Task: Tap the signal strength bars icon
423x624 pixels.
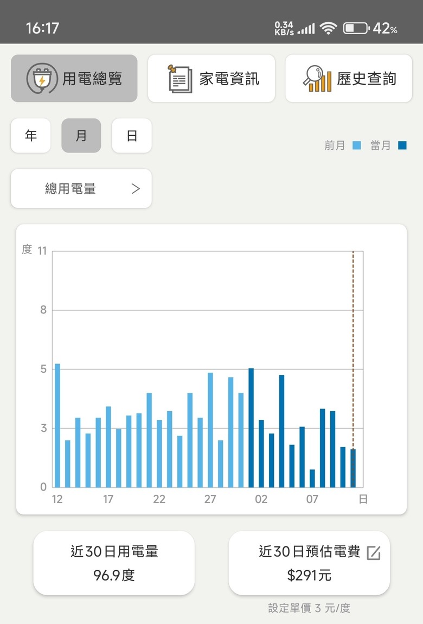Action: [x=306, y=29]
